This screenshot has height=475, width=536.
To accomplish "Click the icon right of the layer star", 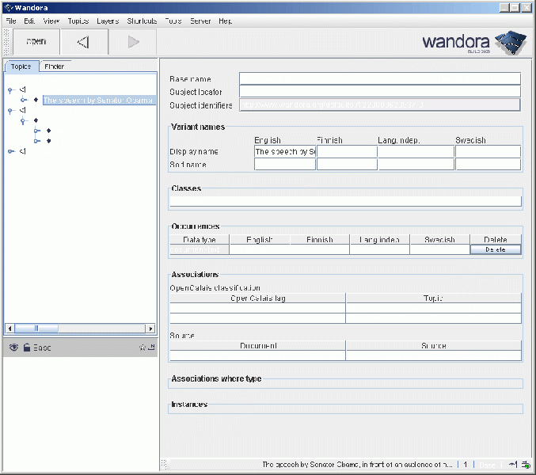I will coord(151,348).
